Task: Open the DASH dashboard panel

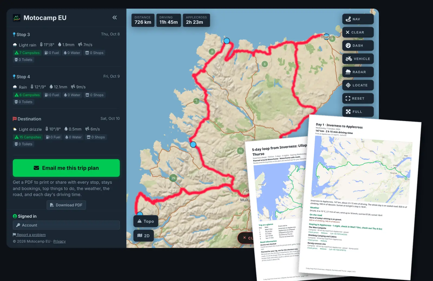Action: (358, 46)
